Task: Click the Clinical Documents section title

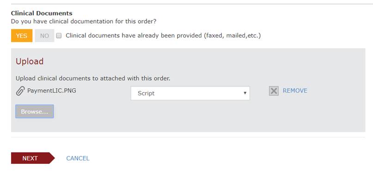Action: 42,13
